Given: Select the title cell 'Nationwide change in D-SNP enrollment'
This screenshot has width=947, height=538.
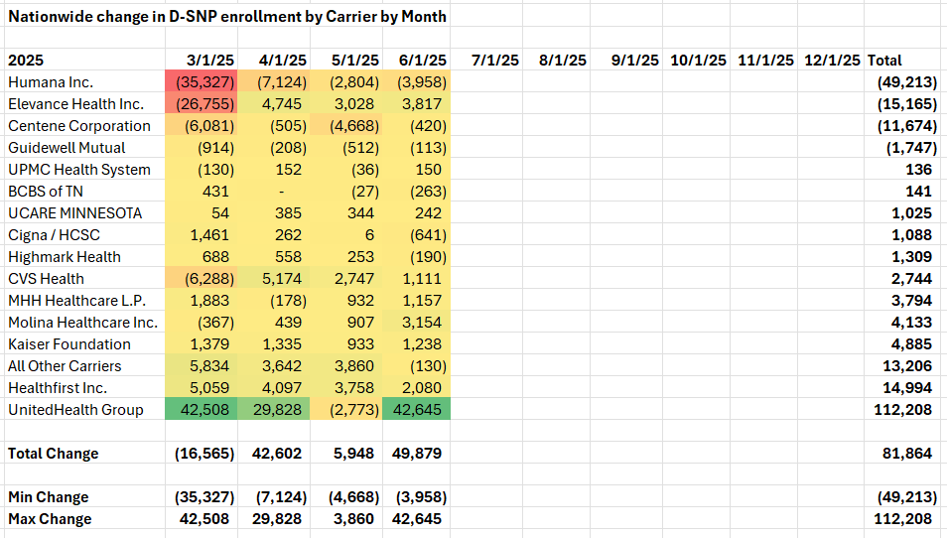Looking at the screenshot, I should pos(227,16).
